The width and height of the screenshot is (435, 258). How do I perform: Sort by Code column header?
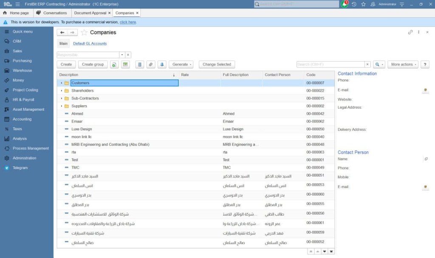(x=319, y=75)
